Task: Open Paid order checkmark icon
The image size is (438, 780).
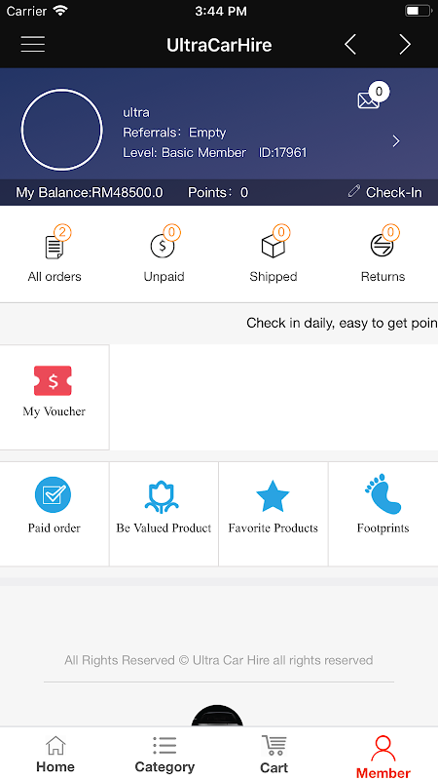Action: click(53, 495)
